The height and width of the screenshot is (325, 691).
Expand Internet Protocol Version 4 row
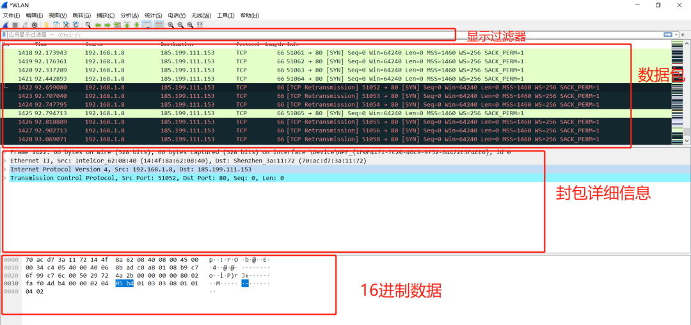coord(5,169)
